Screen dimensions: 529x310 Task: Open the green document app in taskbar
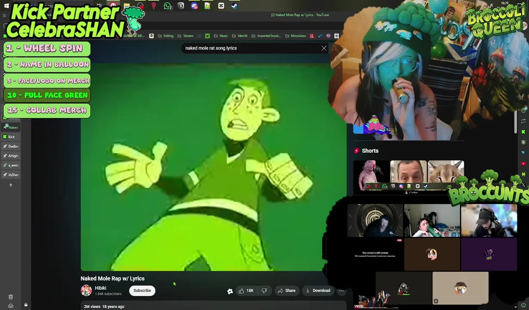tap(207, 6)
